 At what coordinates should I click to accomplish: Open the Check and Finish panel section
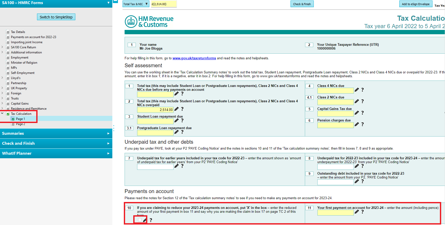tap(56, 143)
